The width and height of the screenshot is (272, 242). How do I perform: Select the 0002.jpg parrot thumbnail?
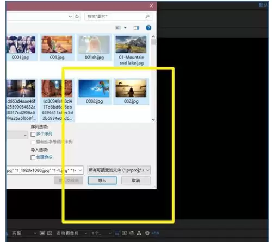[x=94, y=91]
